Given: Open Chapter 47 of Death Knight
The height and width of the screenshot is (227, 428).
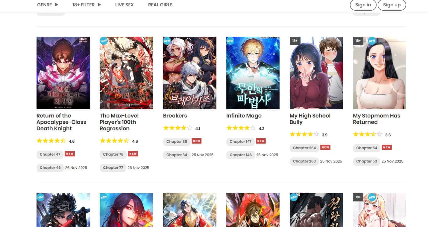Looking at the screenshot, I should [50, 154].
